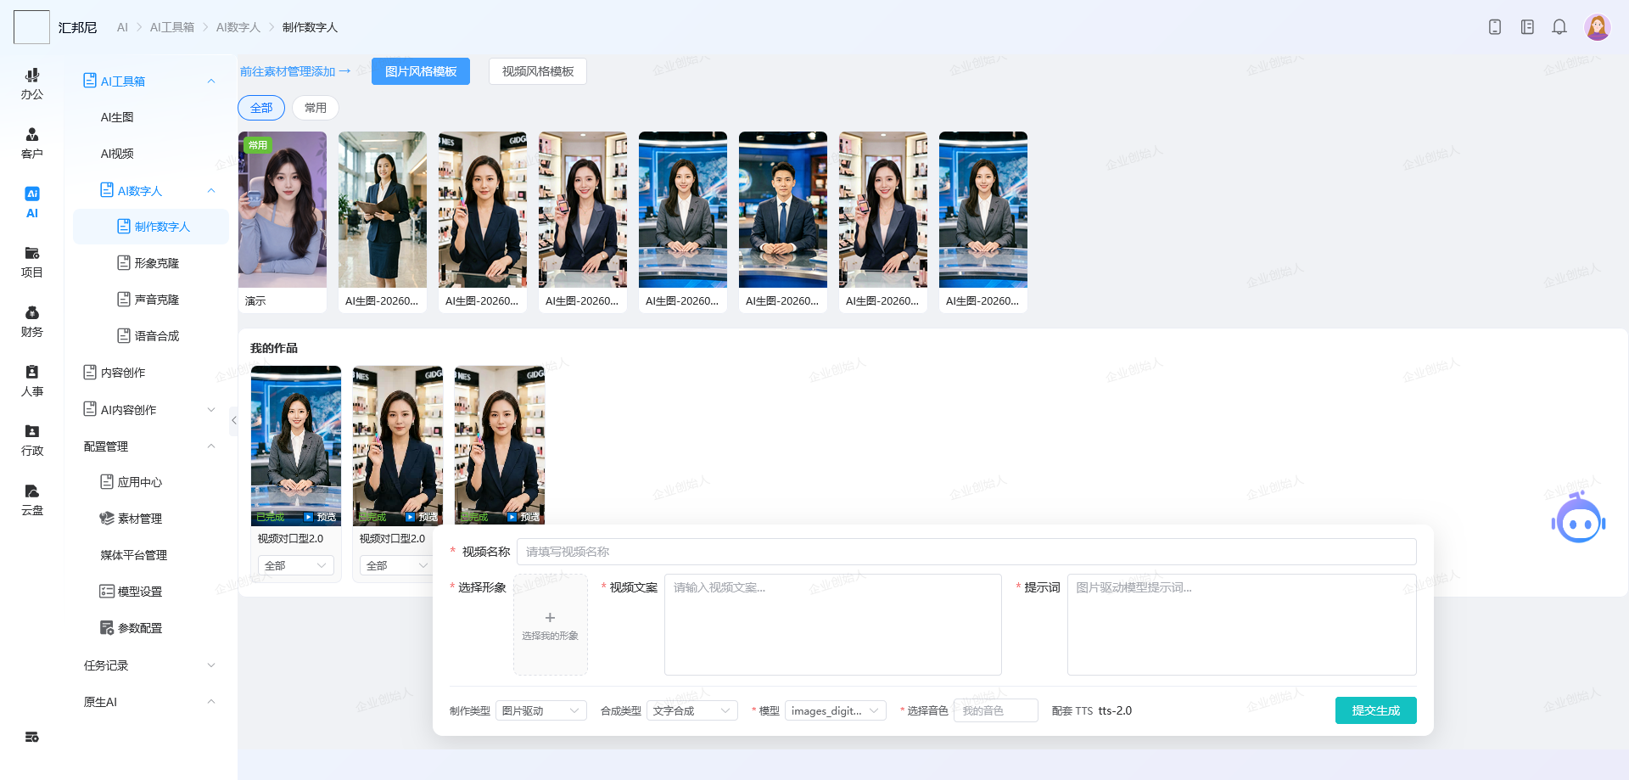Collapse the side menu with the arrow handle
This screenshot has width=1629, height=780.
tap(234, 420)
